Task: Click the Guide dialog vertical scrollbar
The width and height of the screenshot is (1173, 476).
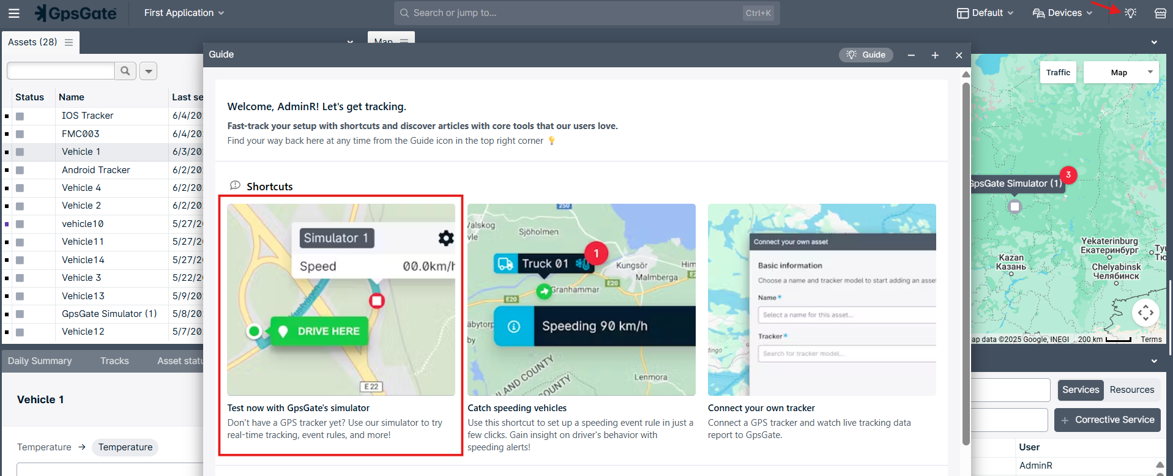Action: tap(966, 263)
